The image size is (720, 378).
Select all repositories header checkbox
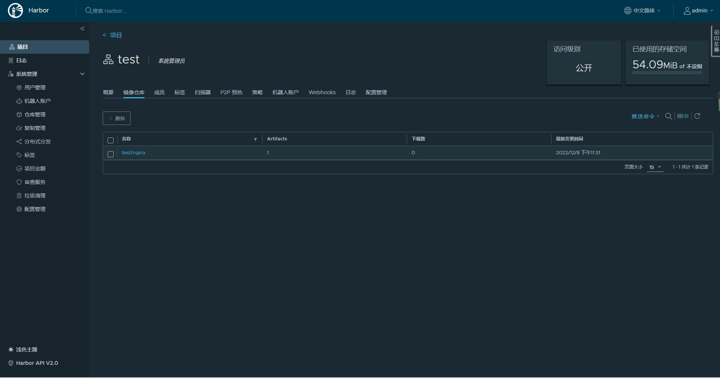(111, 140)
